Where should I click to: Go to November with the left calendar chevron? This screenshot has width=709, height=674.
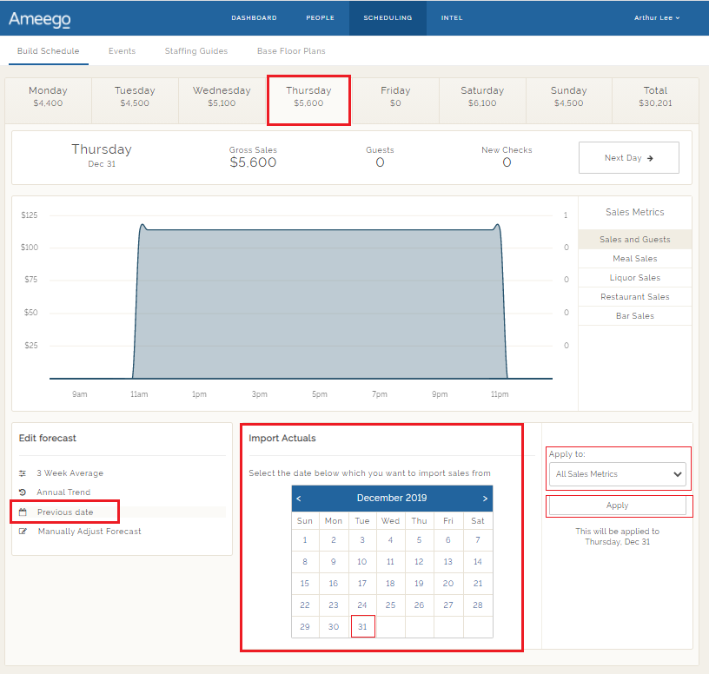tap(300, 498)
